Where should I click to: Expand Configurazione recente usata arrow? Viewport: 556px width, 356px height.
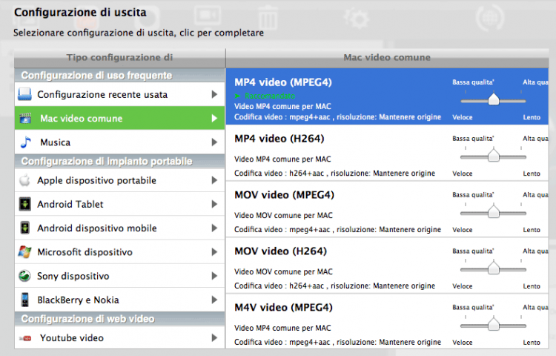click(x=214, y=94)
